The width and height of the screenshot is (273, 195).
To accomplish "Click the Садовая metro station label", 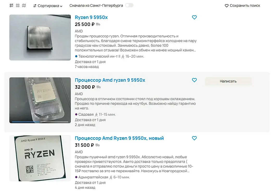I will coord(86,114).
